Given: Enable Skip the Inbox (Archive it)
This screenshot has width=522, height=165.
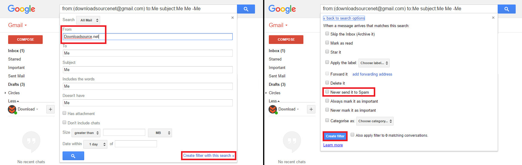Looking at the screenshot, I should point(327,34).
